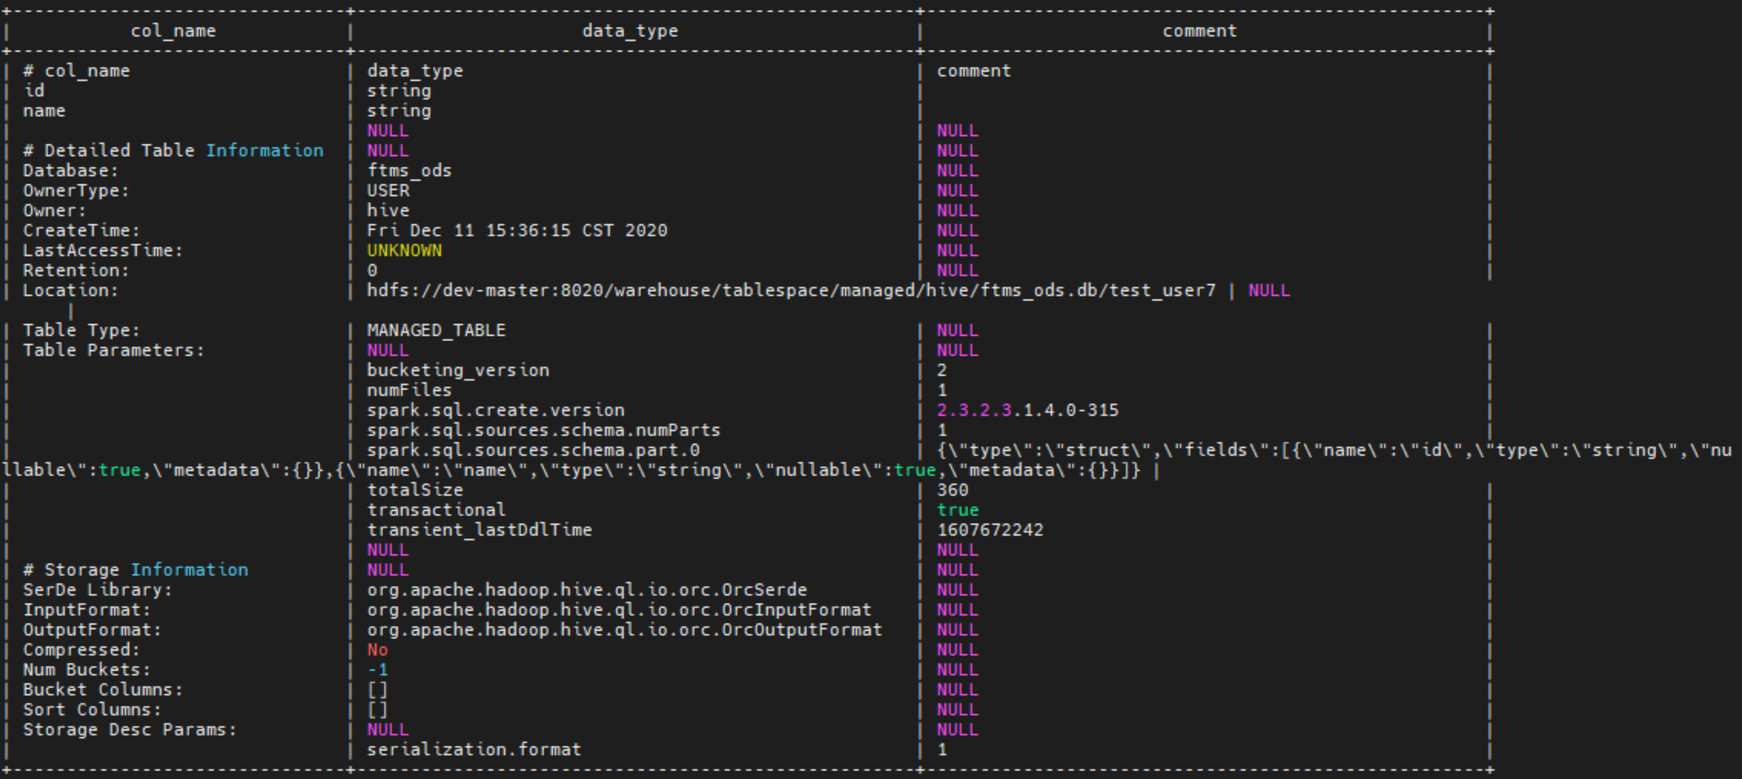Click the col_name header text
This screenshot has height=779, width=1742.
pos(173,31)
